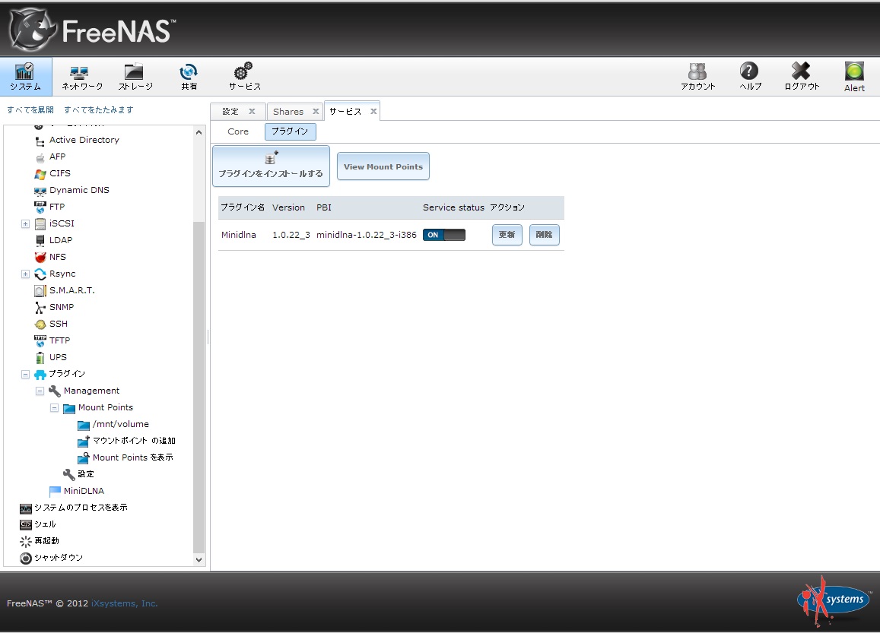
Task: Click the LDAP icon
Action: (40, 241)
